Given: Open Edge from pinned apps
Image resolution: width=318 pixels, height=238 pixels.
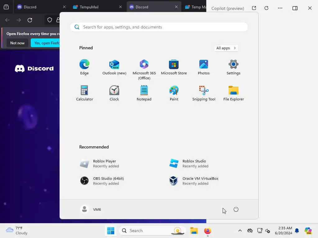Looking at the screenshot, I should click(84, 67).
